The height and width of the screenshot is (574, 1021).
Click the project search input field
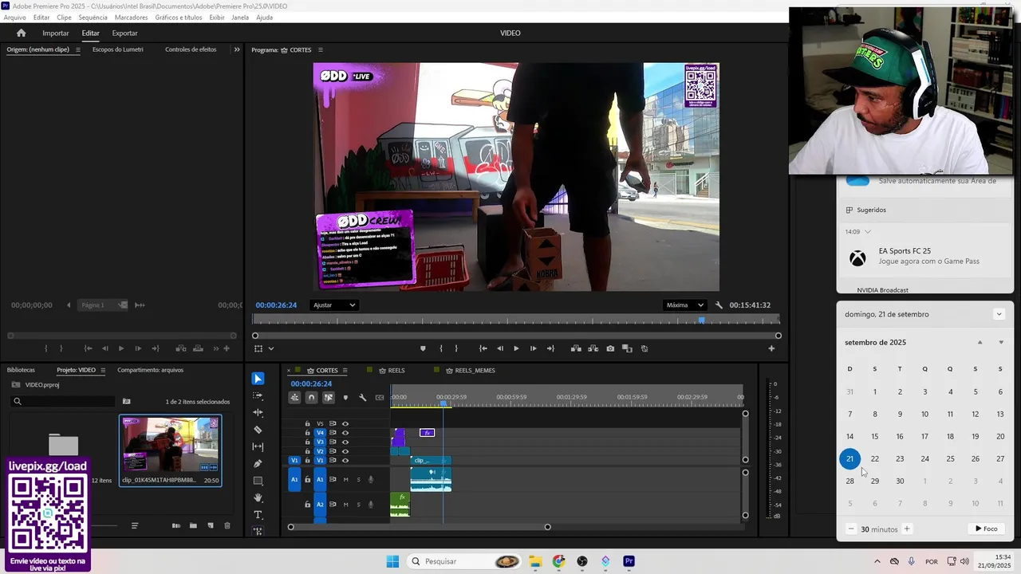[x=64, y=401]
